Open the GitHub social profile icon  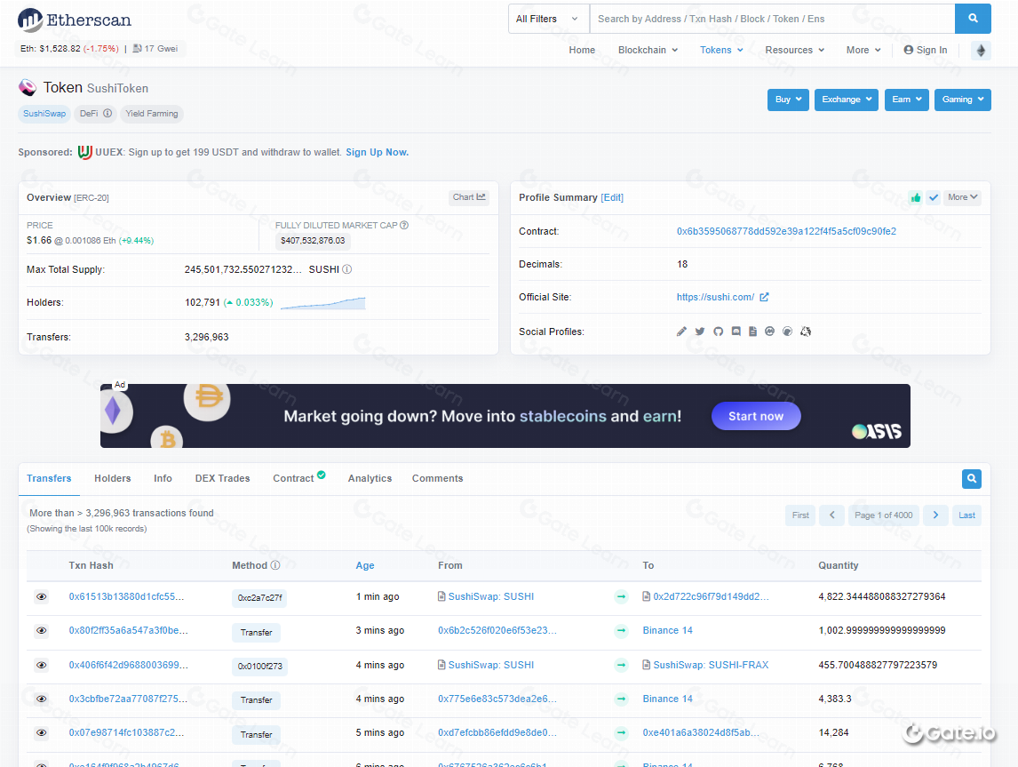718,332
